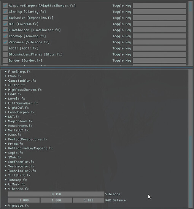This screenshot has width=194, height=209.
Task: Expand the HighPassSharpen.fx arrow
Action: [6, 90]
